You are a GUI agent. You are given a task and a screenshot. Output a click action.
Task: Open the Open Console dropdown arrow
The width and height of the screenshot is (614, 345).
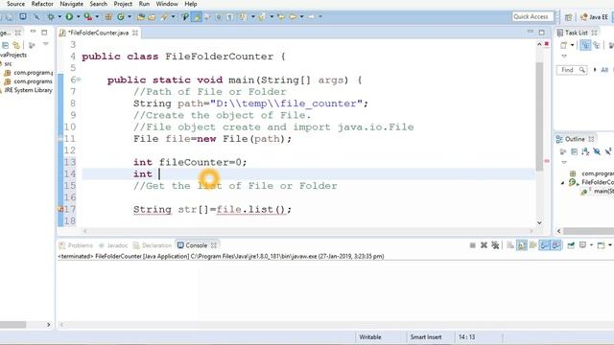[610, 245]
